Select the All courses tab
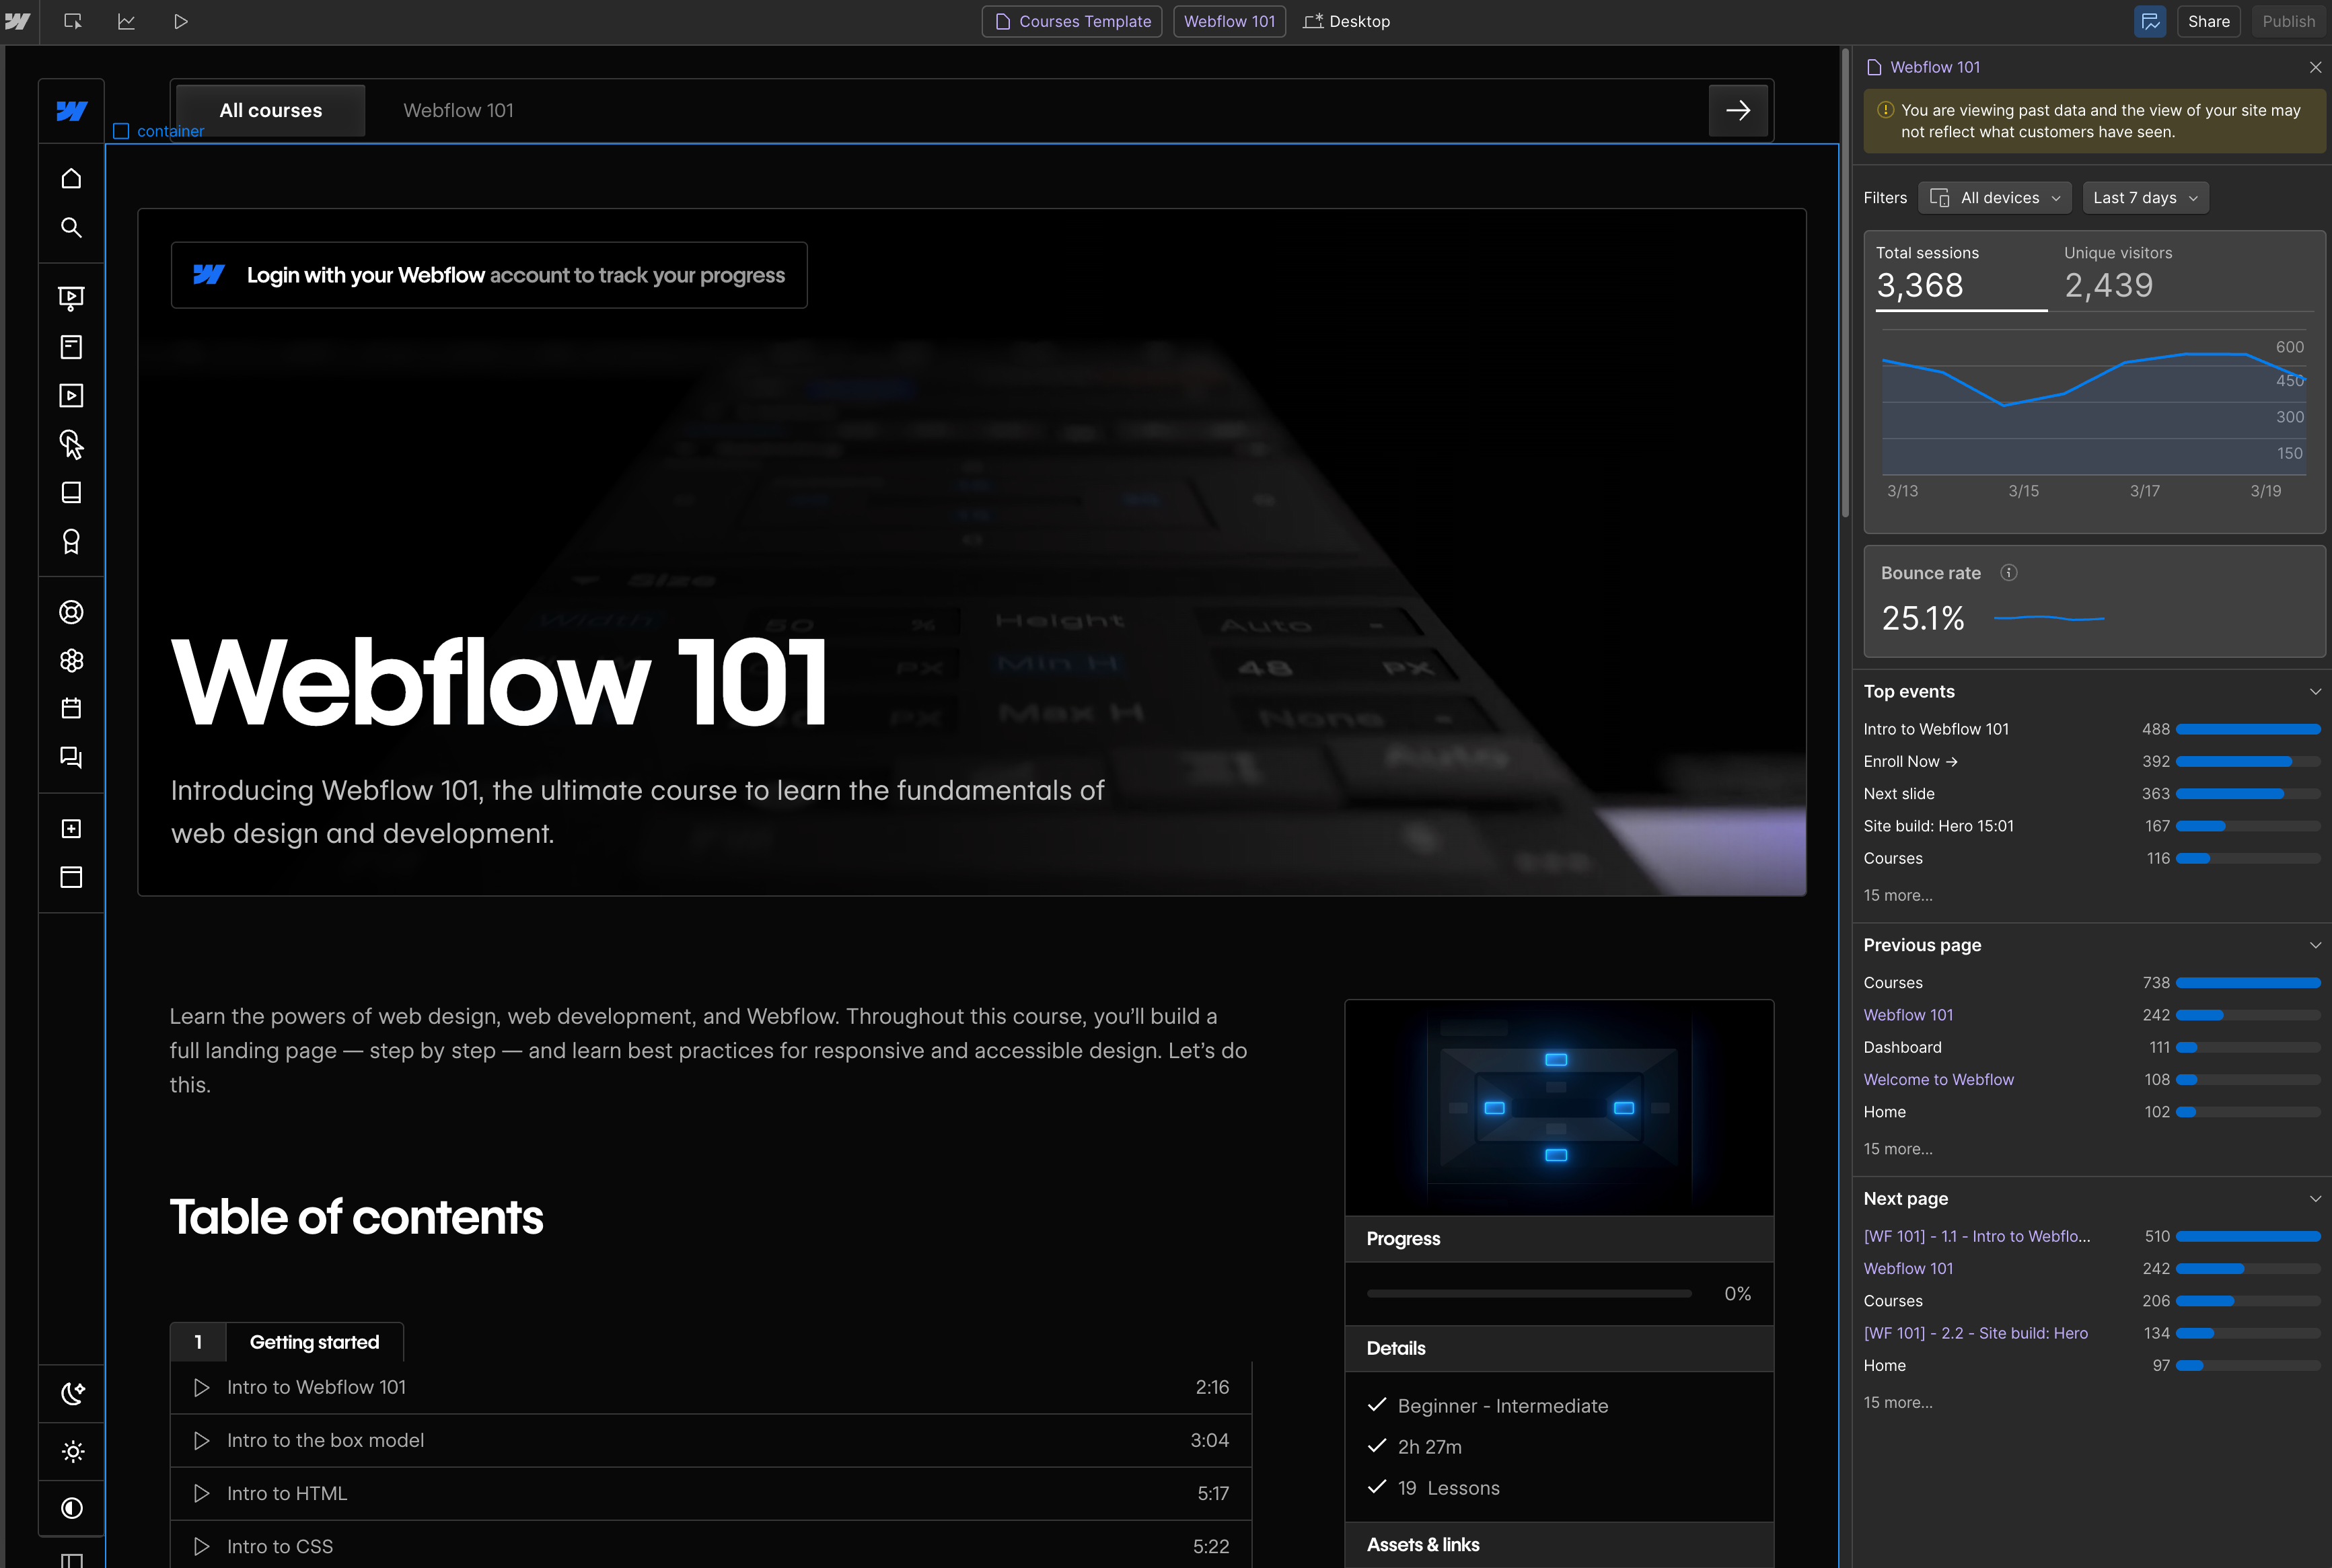The image size is (2332, 1568). [x=270, y=110]
